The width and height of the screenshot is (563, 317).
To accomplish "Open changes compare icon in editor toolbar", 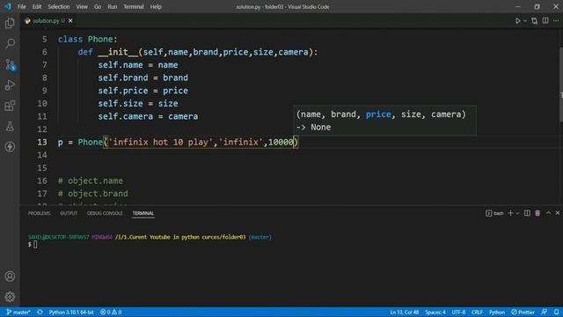I will tap(534, 21).
